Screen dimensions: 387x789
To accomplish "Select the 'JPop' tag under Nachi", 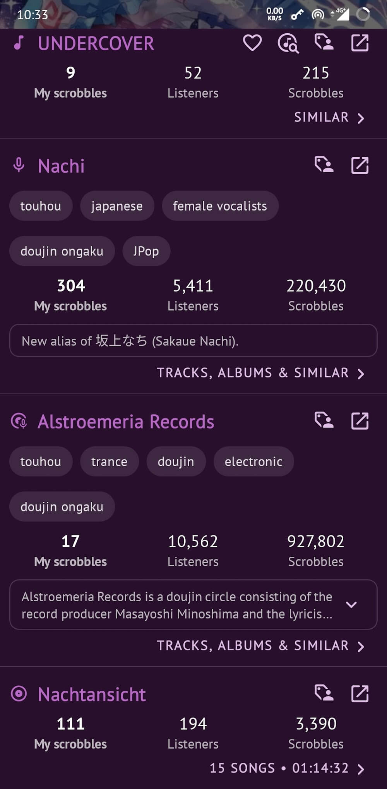I will click(x=146, y=251).
